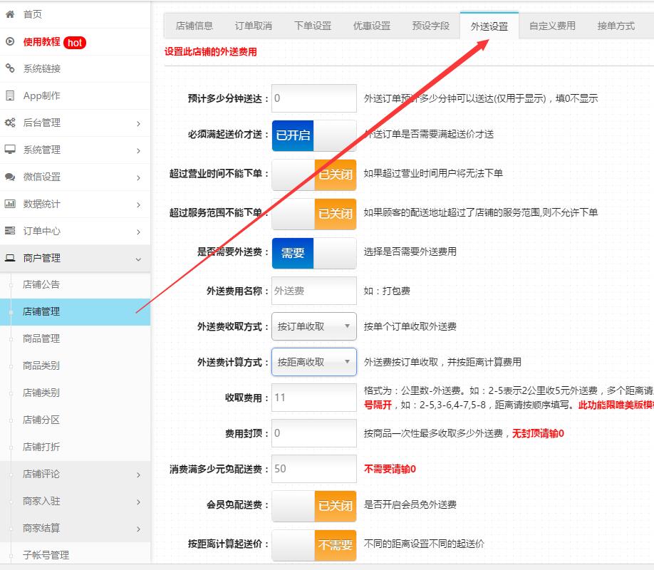Open 系统链接 menu item
The width and height of the screenshot is (654, 570).
[x=75, y=68]
